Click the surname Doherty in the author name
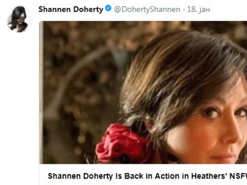The width and height of the screenshot is (247, 185). point(88,9)
